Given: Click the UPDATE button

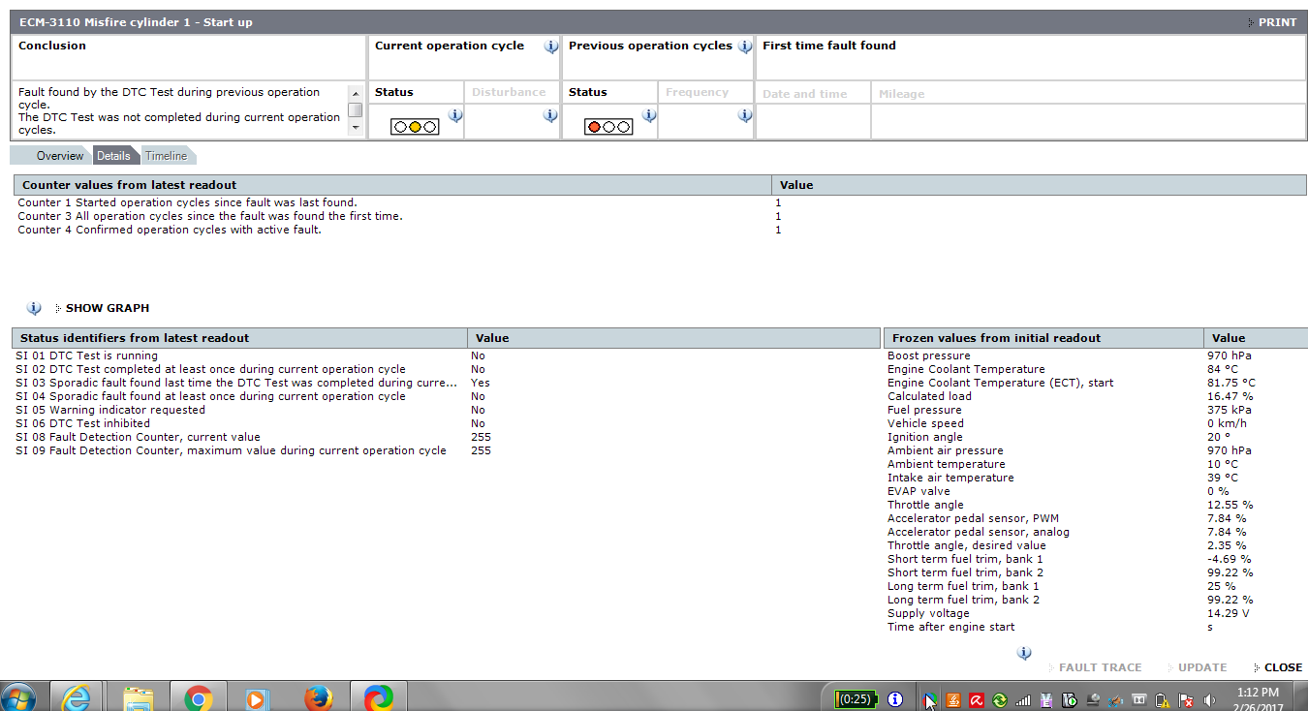Looking at the screenshot, I should point(1201,667).
